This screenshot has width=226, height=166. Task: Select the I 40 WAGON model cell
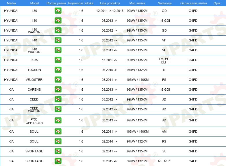(x=34, y=50)
